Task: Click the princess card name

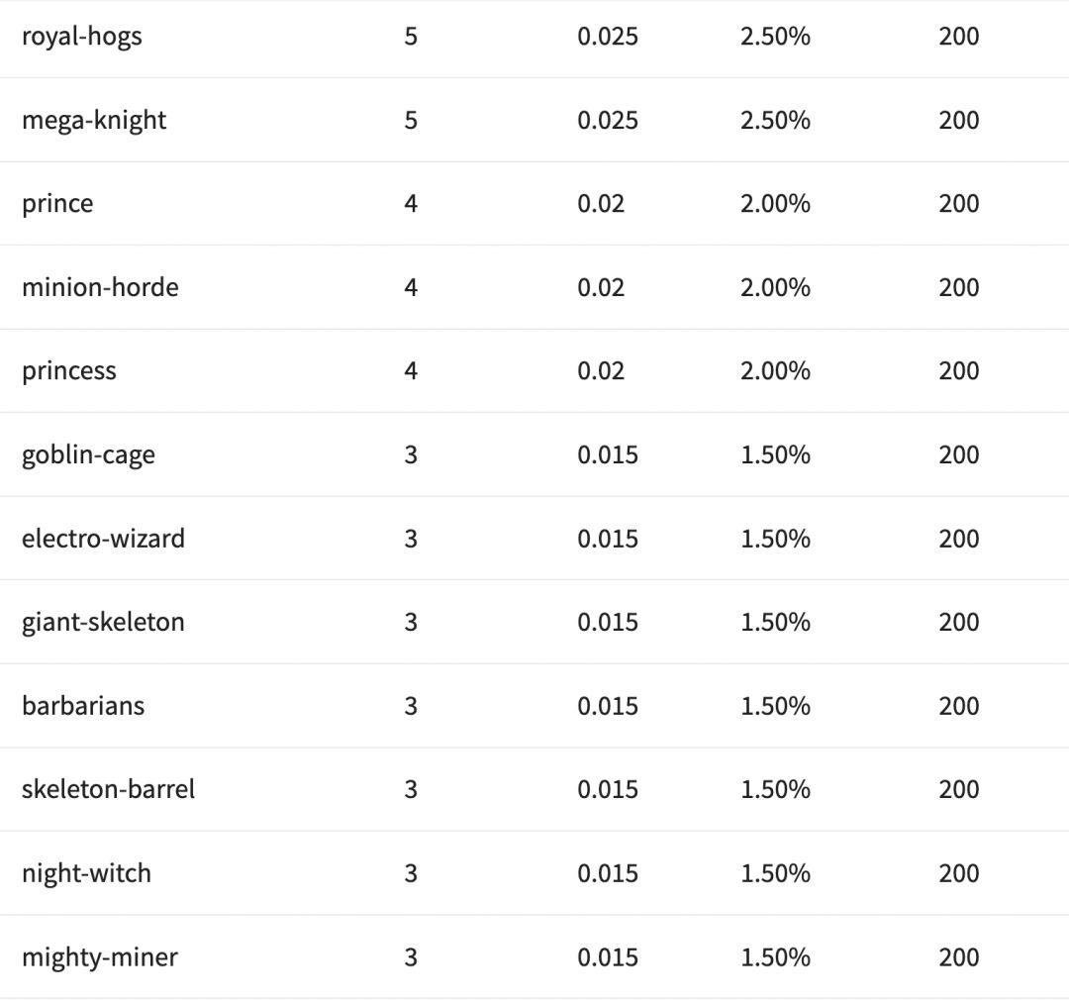Action: click(x=69, y=371)
